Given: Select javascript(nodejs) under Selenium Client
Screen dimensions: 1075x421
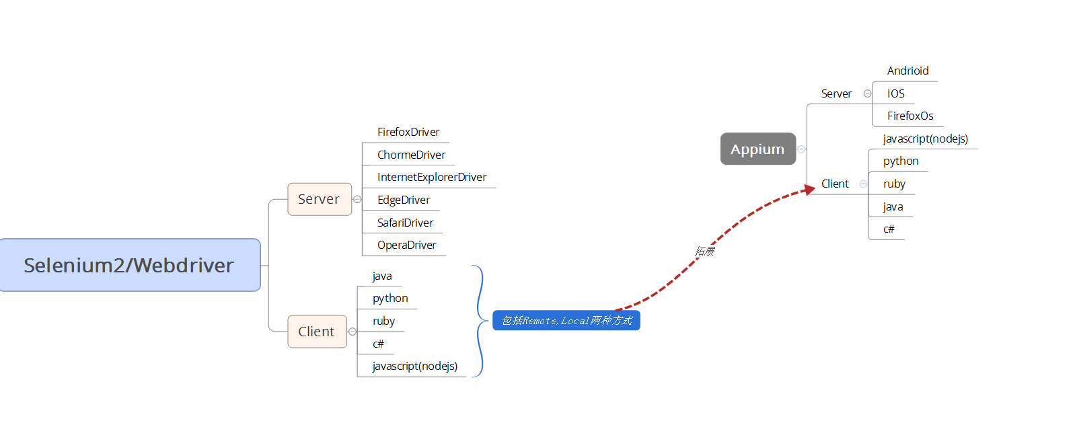Looking at the screenshot, I should click(414, 366).
